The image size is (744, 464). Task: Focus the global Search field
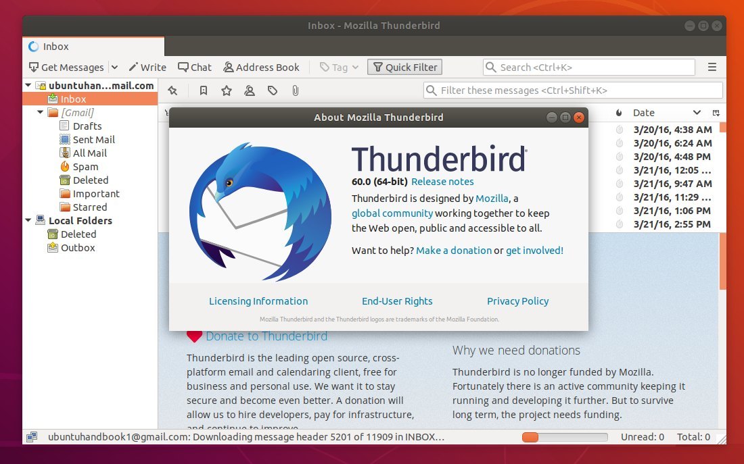point(589,68)
